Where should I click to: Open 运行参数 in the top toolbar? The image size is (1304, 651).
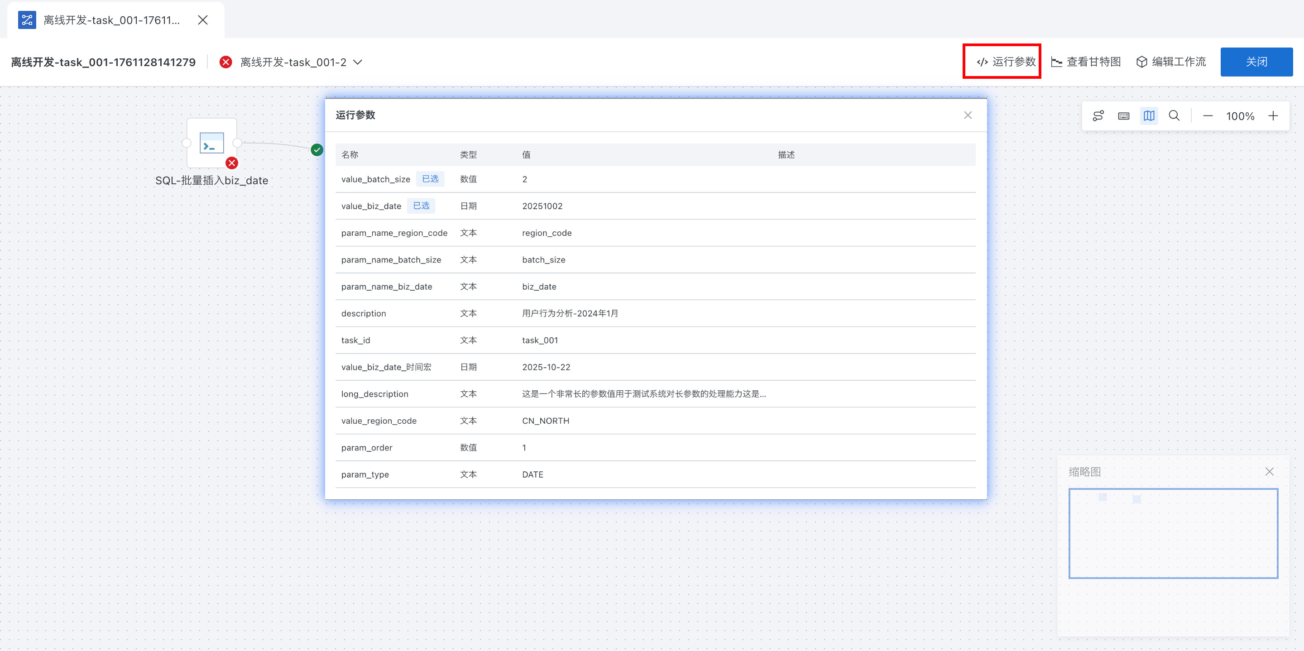(1006, 62)
